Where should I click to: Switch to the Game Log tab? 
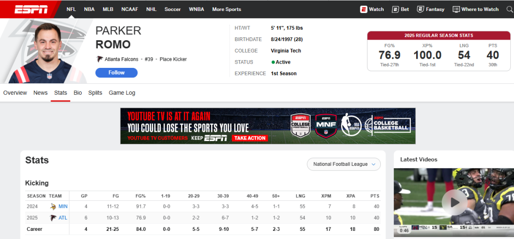point(122,93)
